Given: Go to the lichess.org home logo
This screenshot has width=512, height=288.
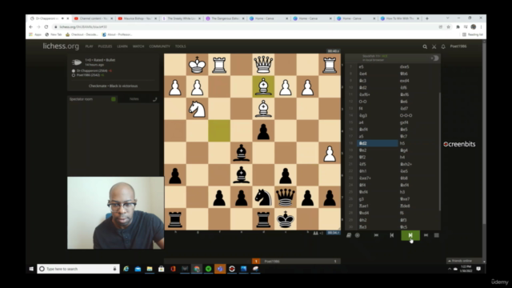Looking at the screenshot, I should click(x=61, y=46).
